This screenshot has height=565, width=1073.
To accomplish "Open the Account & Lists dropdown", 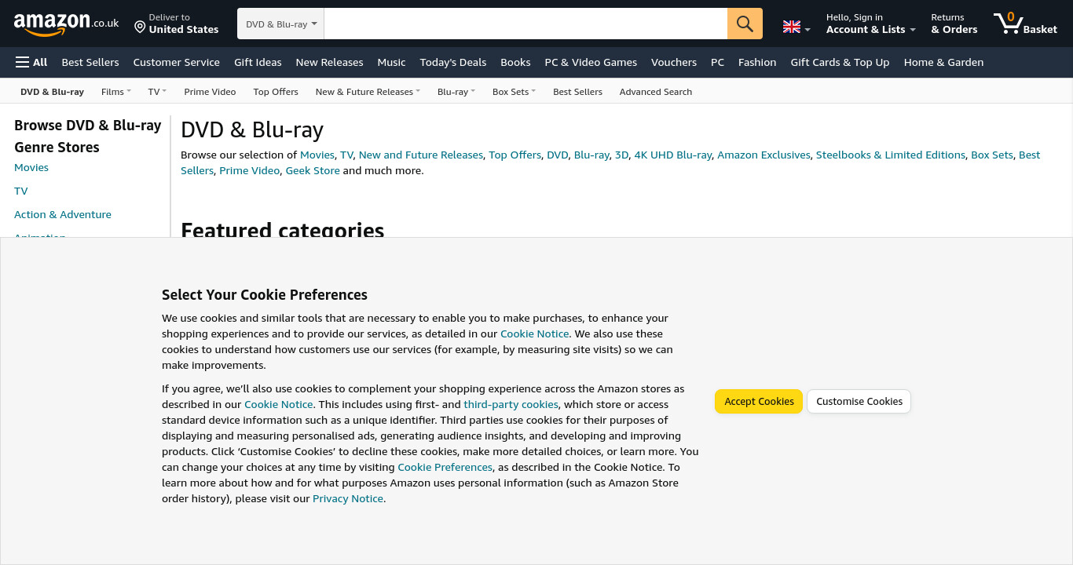I will [871, 24].
